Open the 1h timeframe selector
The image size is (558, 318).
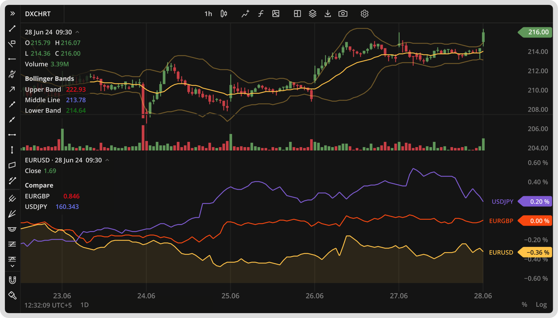(208, 13)
